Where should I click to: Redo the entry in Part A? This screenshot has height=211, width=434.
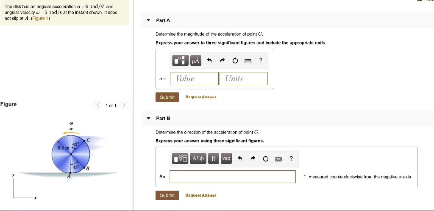pyautogui.click(x=222, y=61)
